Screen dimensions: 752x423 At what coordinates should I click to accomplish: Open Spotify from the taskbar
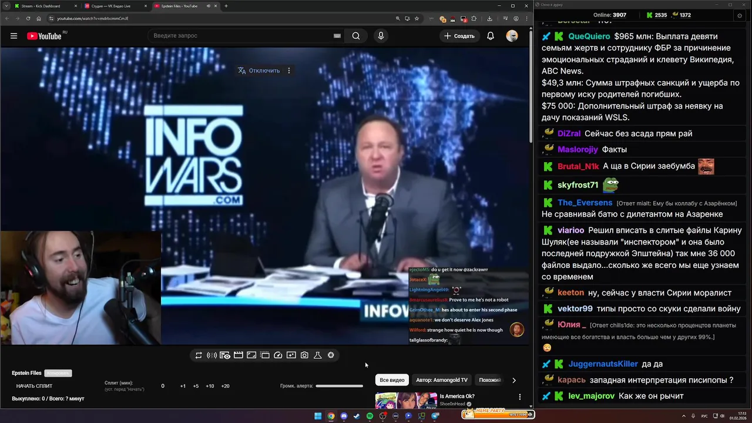click(370, 416)
